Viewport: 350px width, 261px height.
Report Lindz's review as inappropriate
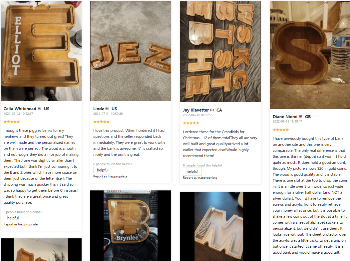(x=110, y=176)
